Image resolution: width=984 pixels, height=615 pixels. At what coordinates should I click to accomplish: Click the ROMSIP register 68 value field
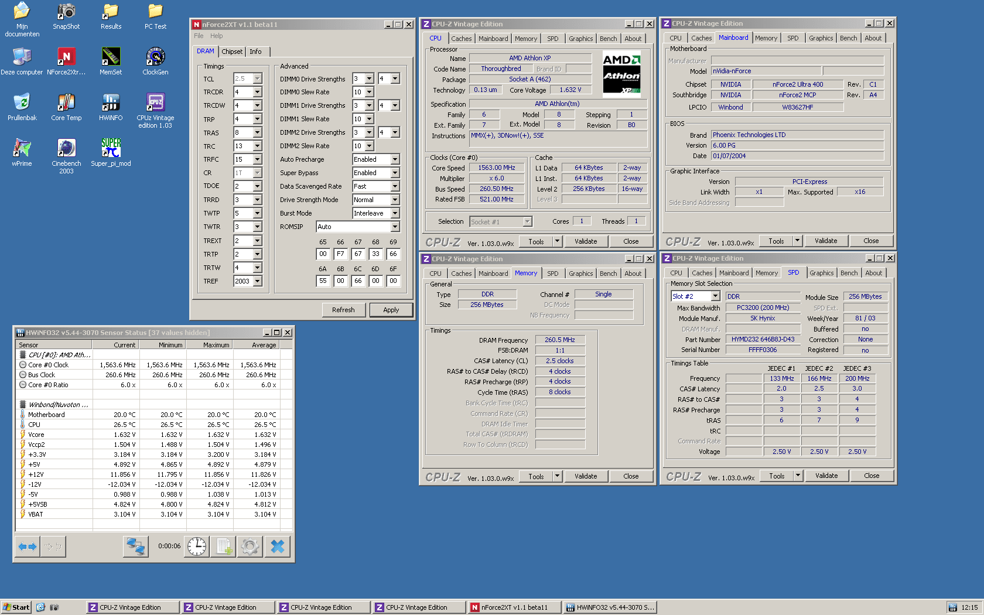pyautogui.click(x=375, y=254)
